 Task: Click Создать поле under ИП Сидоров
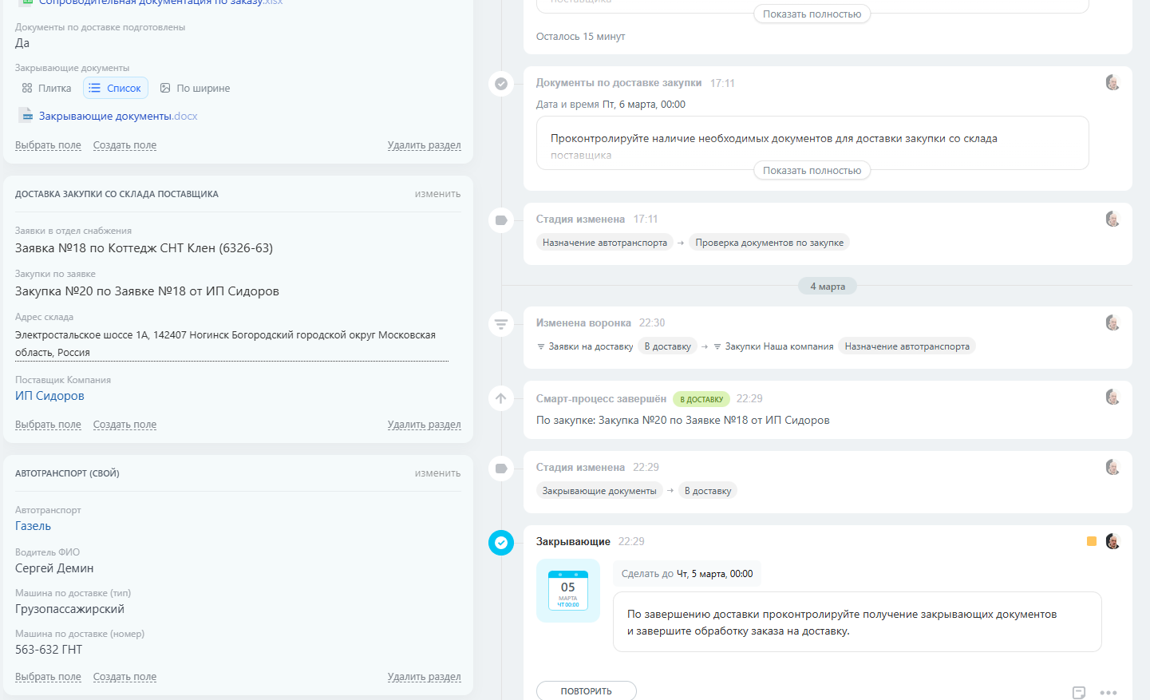pos(124,425)
